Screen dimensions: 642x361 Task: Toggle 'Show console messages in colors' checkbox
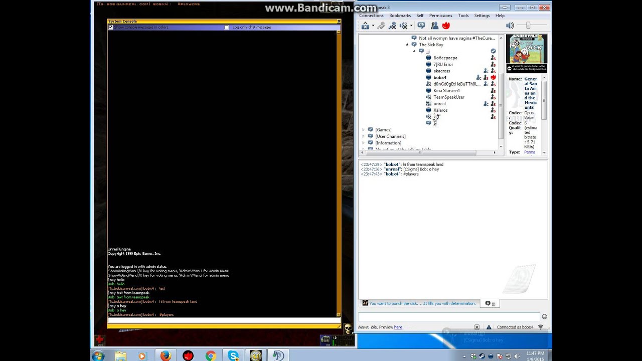tap(111, 27)
